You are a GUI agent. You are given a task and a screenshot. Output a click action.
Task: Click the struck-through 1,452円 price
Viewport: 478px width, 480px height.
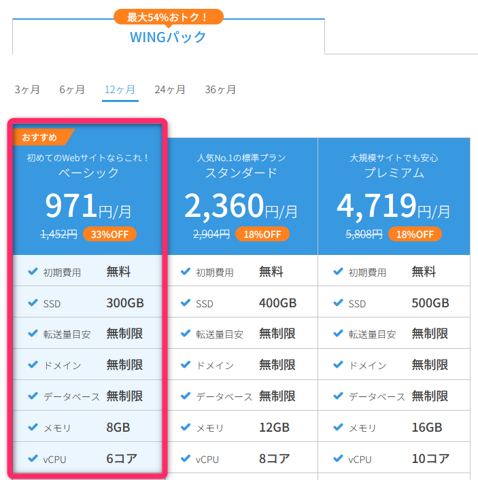(x=58, y=234)
